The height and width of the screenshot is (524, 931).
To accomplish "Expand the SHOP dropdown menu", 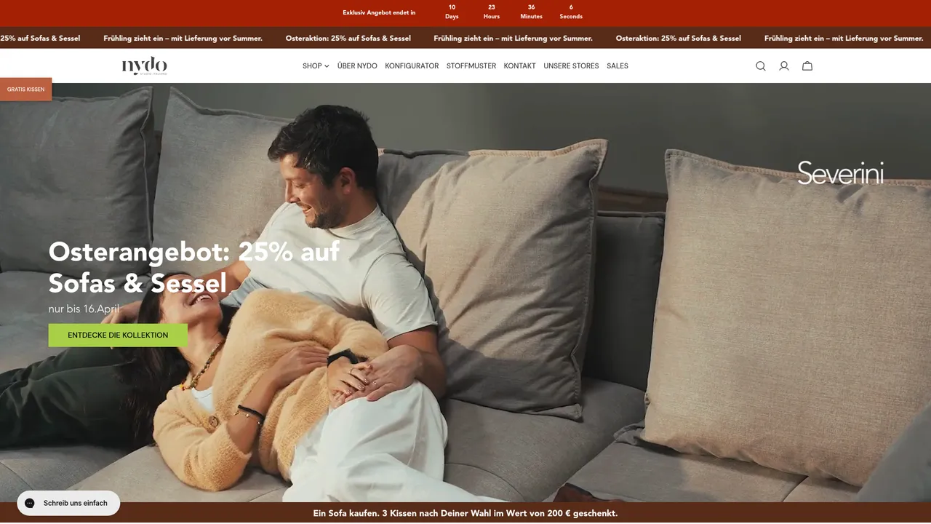I will pos(316,66).
